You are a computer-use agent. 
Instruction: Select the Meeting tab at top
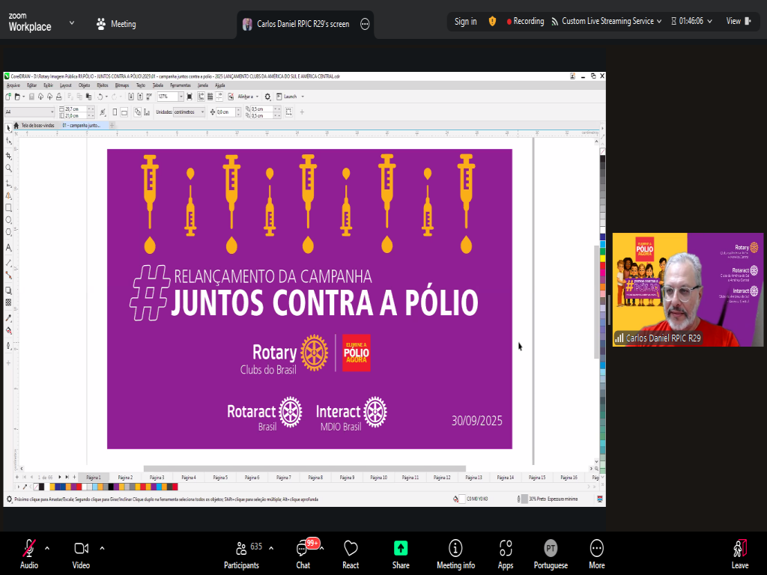point(115,24)
